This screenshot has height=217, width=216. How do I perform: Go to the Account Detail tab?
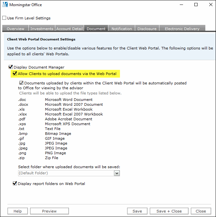pyautogui.click(x=70, y=29)
